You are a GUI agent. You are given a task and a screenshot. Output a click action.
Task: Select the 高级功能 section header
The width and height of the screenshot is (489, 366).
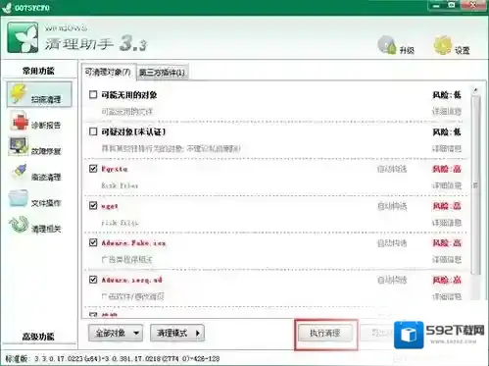pyautogui.click(x=38, y=337)
